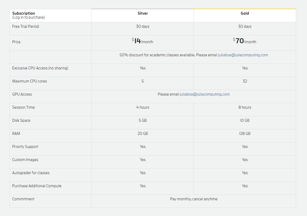
Task: Click Silver's Yes for Custom Images
Action: point(142,160)
